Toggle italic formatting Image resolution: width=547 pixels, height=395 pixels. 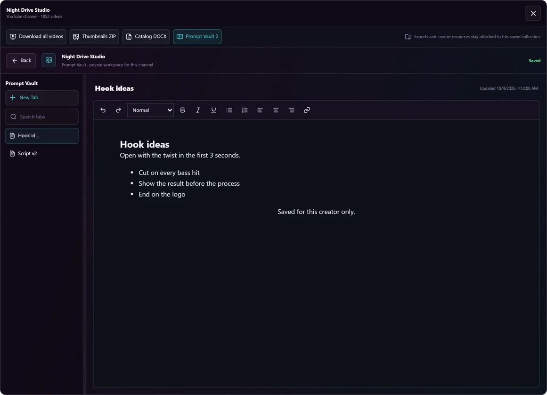(x=198, y=110)
